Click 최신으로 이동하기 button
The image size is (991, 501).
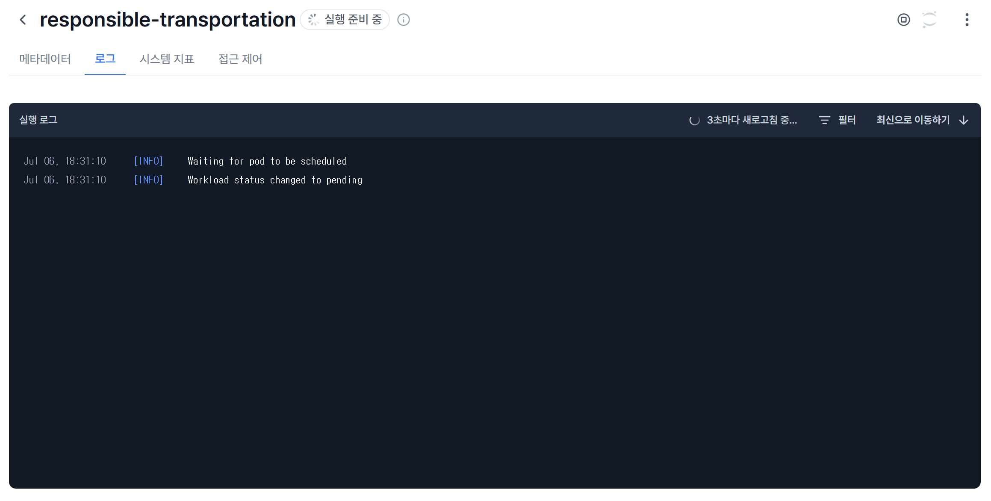922,120
